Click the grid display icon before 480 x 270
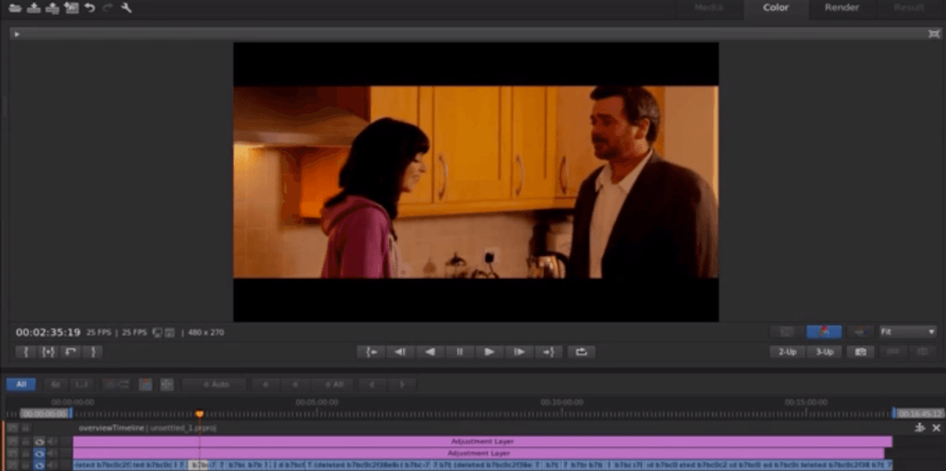Viewport: 946px width, 471px height. [169, 332]
